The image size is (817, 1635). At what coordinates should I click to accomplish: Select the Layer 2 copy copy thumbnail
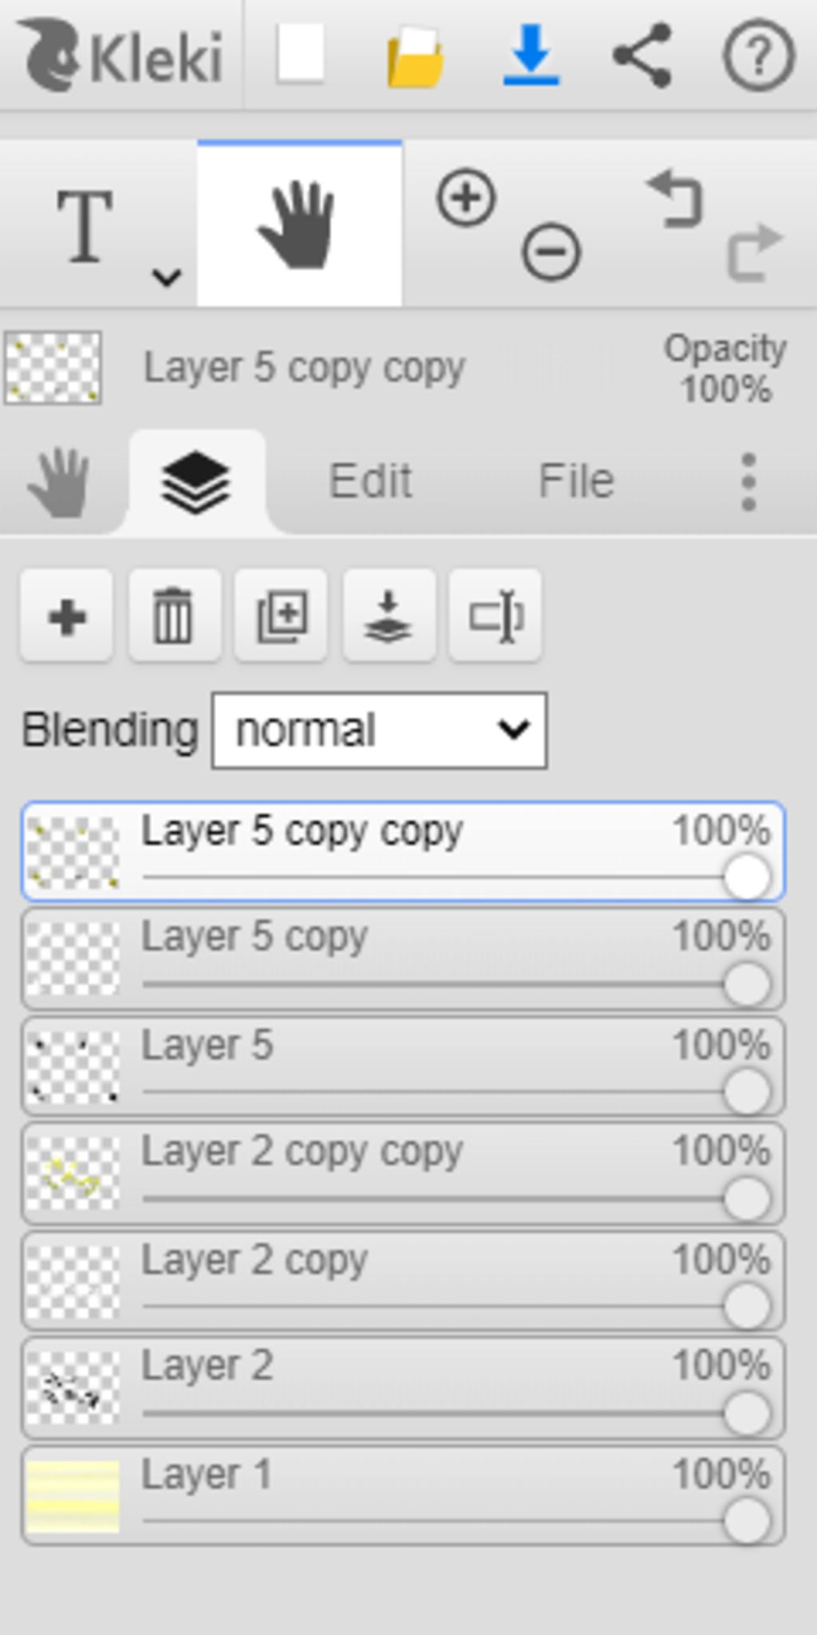pos(73,1174)
